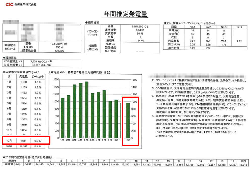Click the chart title 発電量 kWh
This screenshot has height=175, width=252.
click(x=80, y=72)
